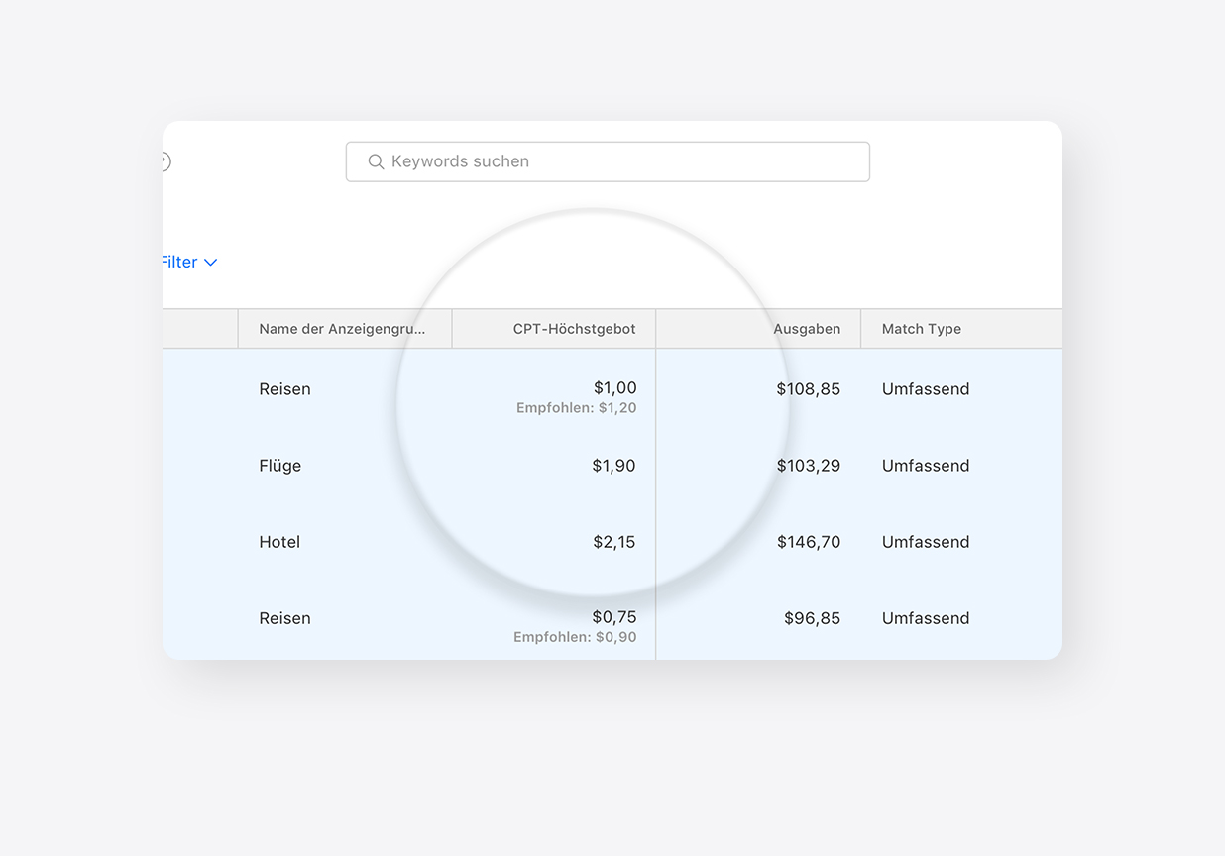The width and height of the screenshot is (1225, 856).
Task: Open the Filter dropdown
Action: click(181, 262)
